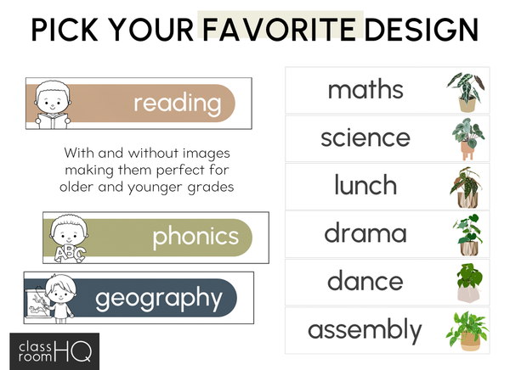The image size is (510, 370).
Task: Click the plant icon beside maths
Action: click(465, 92)
